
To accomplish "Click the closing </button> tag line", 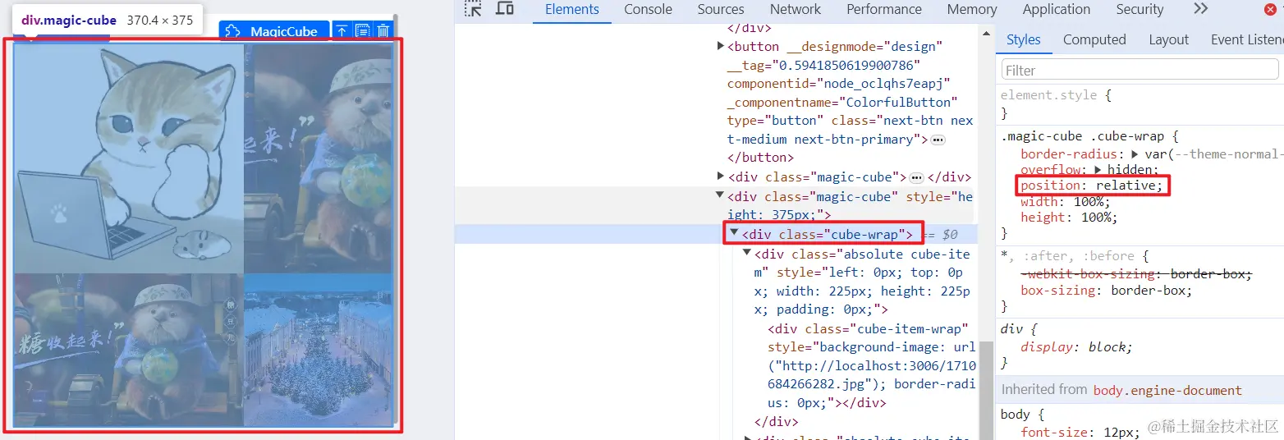I will tap(760, 158).
